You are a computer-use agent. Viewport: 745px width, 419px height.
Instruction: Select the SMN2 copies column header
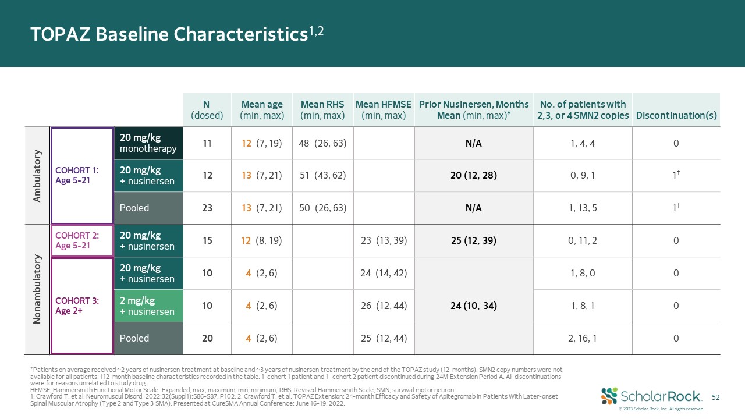(583, 110)
